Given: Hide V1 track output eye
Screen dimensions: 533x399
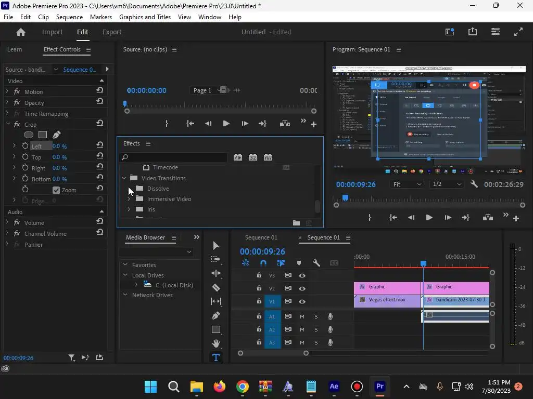Looking at the screenshot, I should point(302,301).
